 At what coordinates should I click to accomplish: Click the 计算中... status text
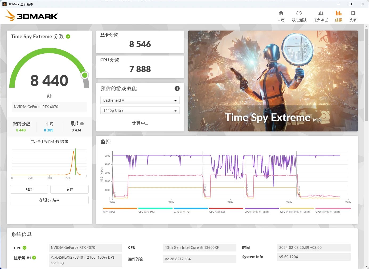tap(140, 123)
